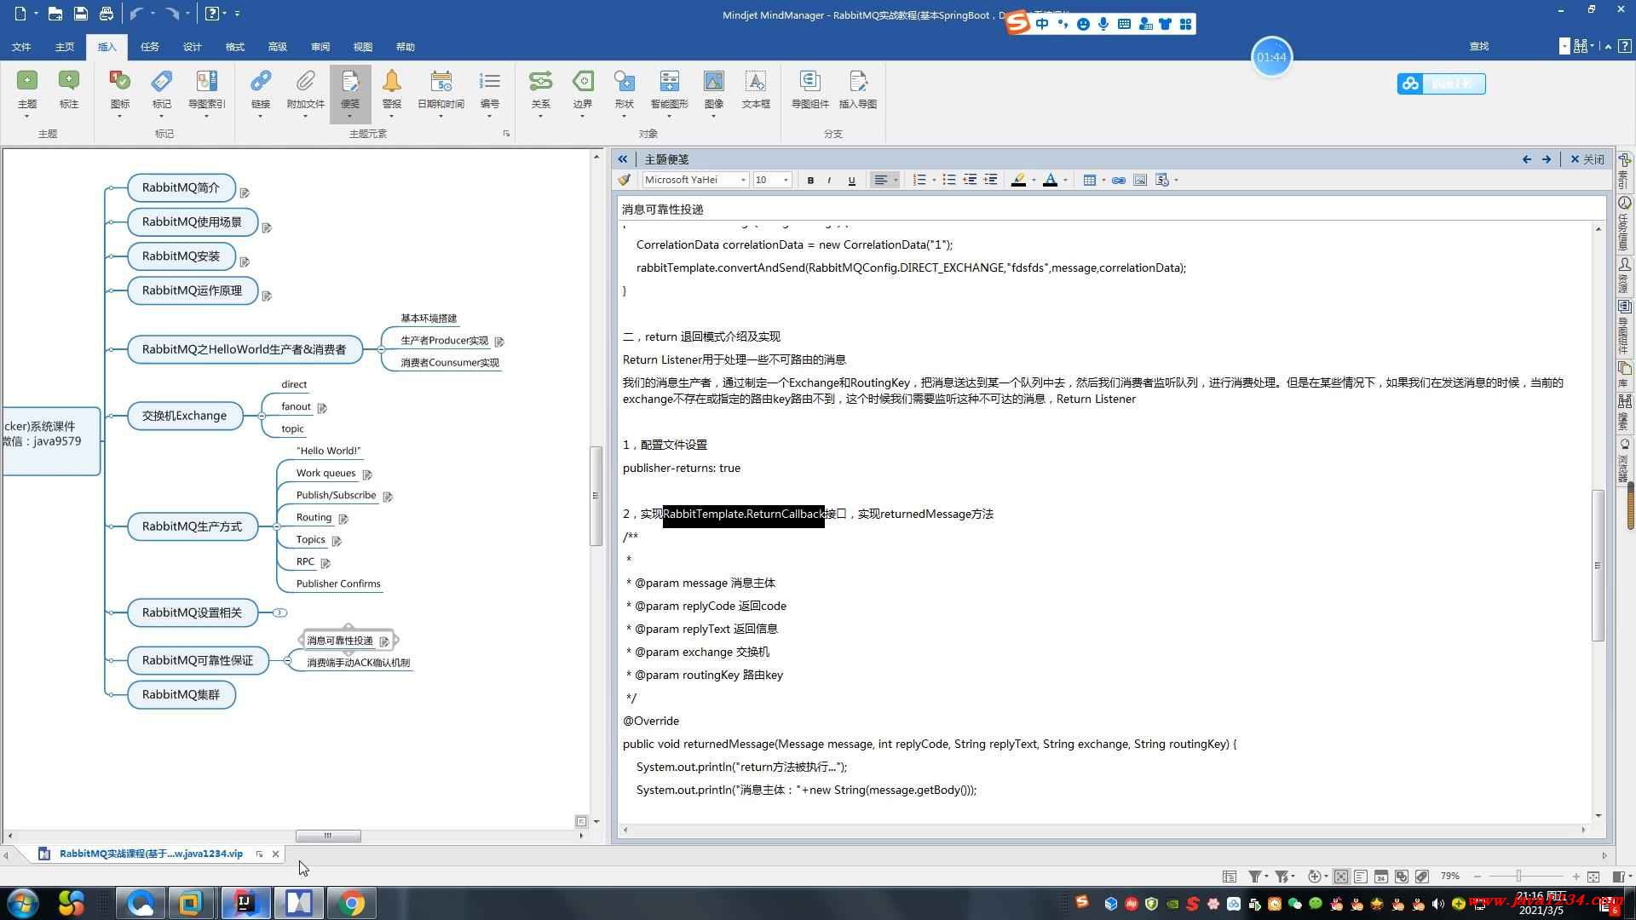Go to the next topic note arrow

tap(1547, 159)
